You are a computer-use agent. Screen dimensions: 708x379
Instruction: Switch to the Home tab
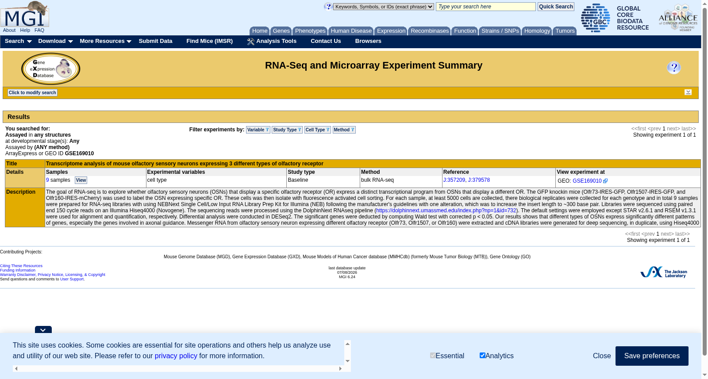260,31
